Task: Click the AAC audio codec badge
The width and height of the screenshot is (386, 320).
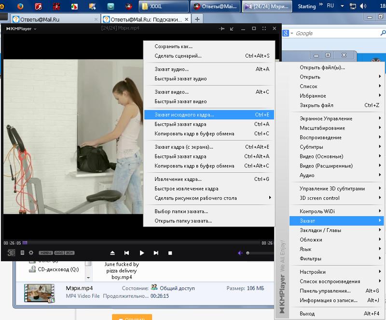Action: tap(59, 253)
